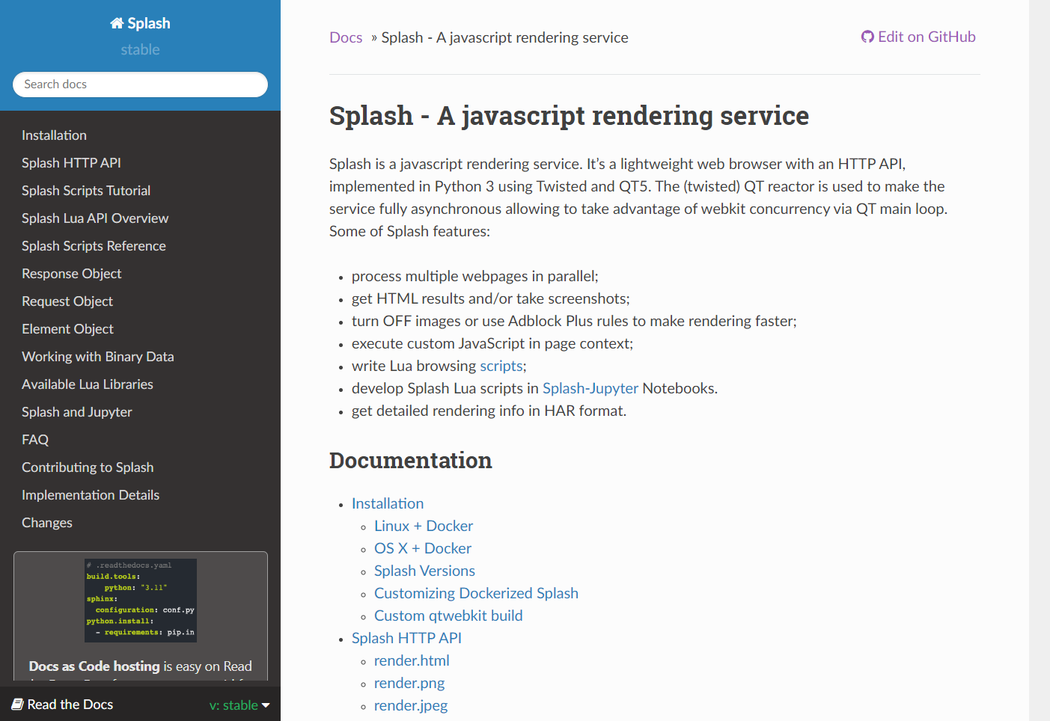Open the Changes sidebar entry
Screen dimensions: 1050x721
click(x=46, y=522)
